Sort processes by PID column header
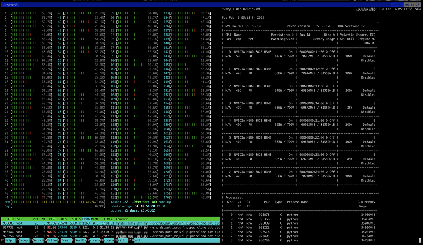 [11, 219]
